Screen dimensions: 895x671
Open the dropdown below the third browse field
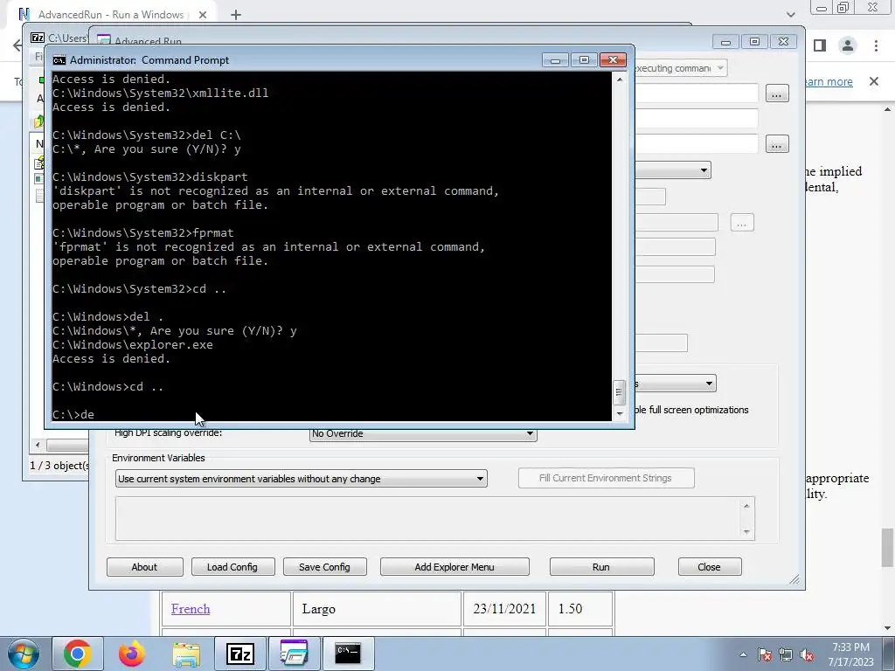tap(674, 170)
